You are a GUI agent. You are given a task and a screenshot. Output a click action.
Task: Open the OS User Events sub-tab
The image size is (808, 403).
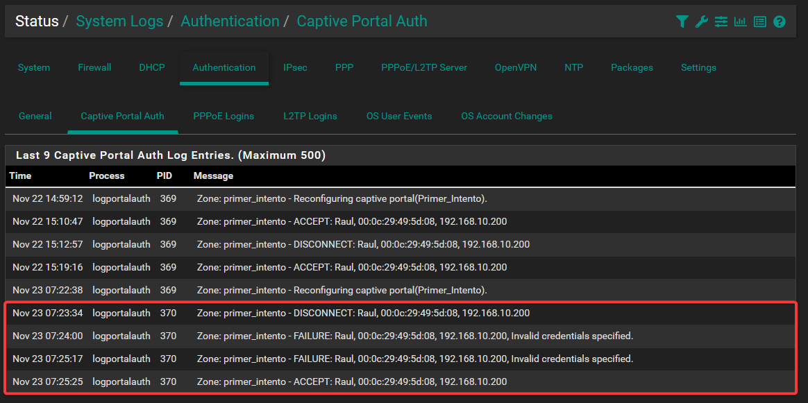pos(399,116)
